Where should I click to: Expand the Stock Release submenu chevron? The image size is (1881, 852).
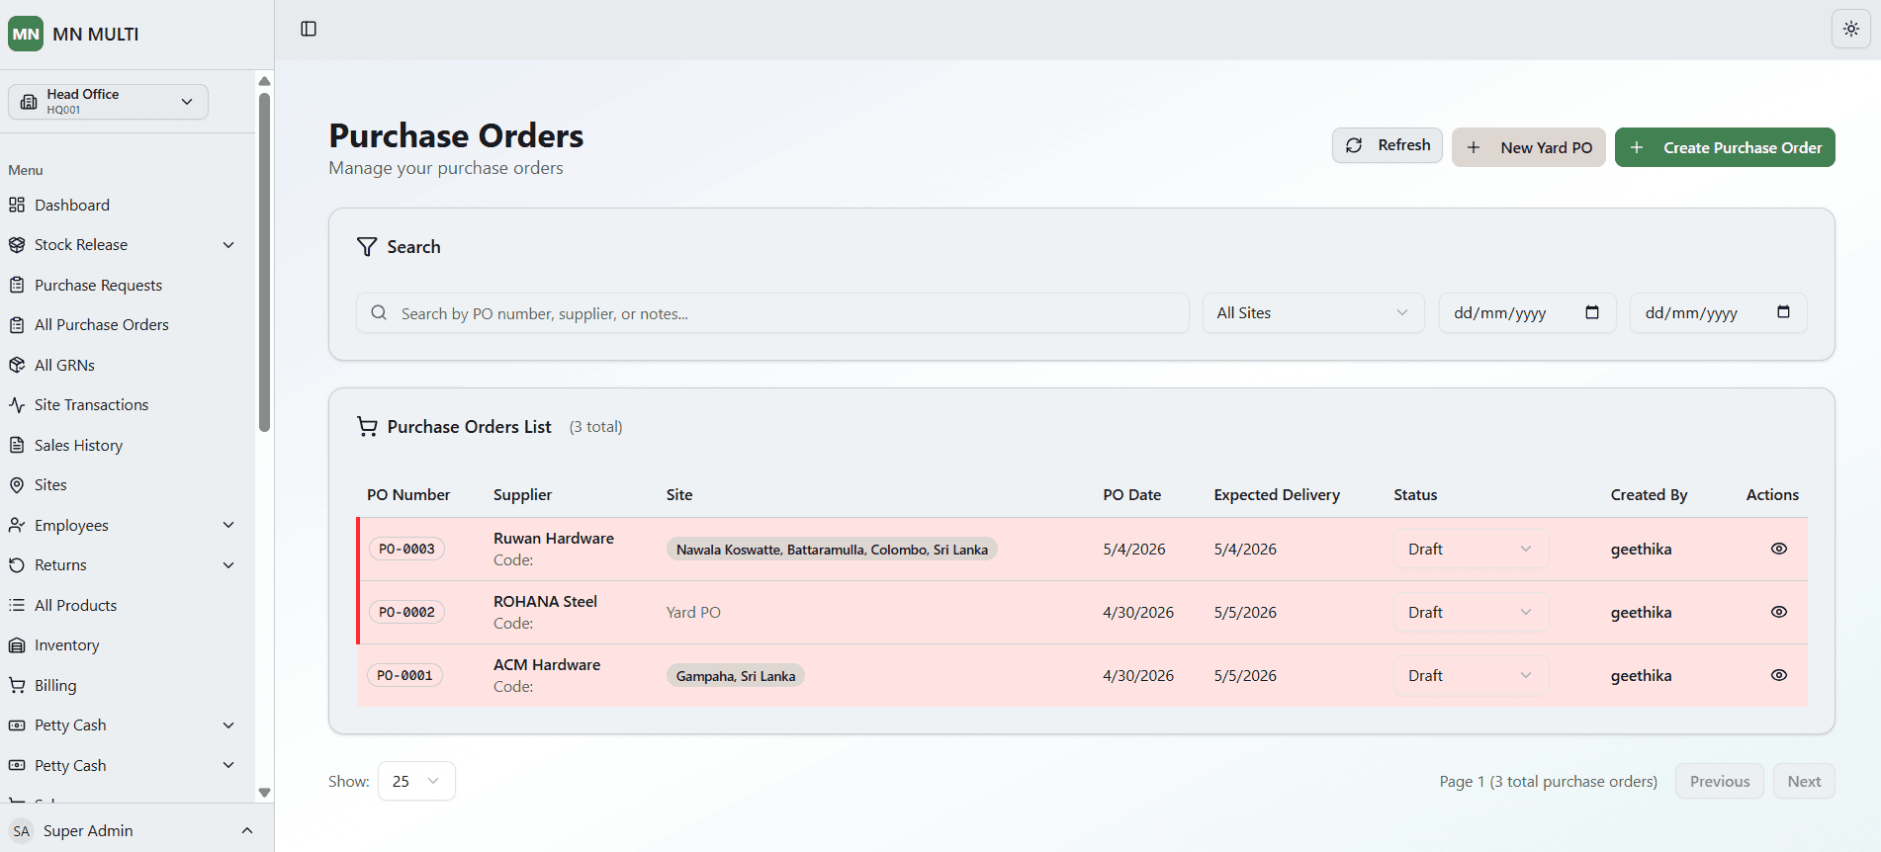[x=228, y=245]
